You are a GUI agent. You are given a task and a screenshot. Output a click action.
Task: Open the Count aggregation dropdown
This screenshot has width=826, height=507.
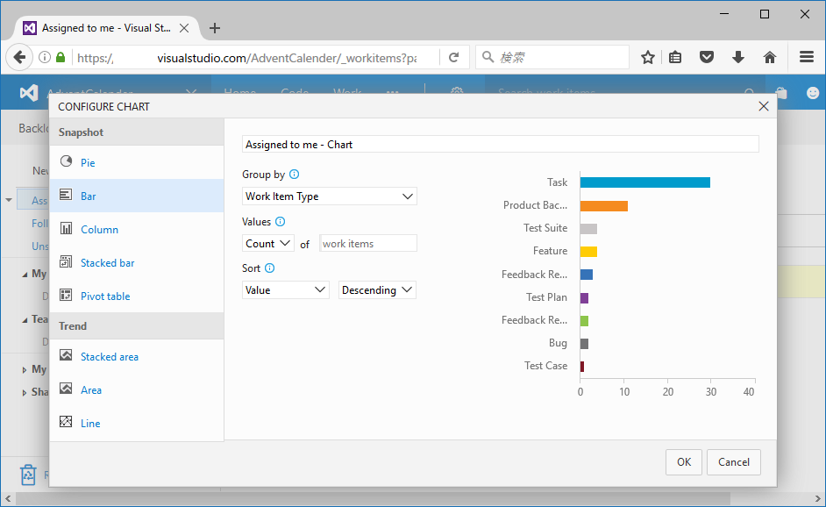click(268, 244)
